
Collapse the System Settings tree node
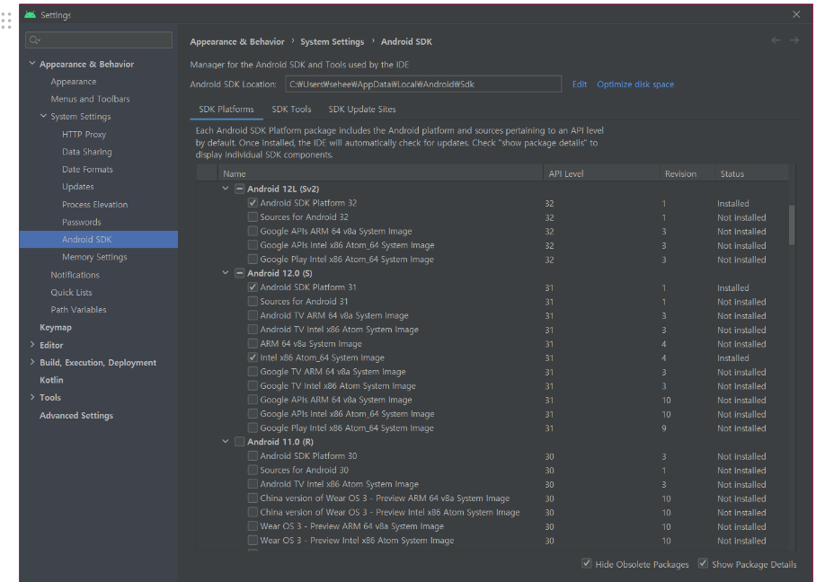coord(44,116)
